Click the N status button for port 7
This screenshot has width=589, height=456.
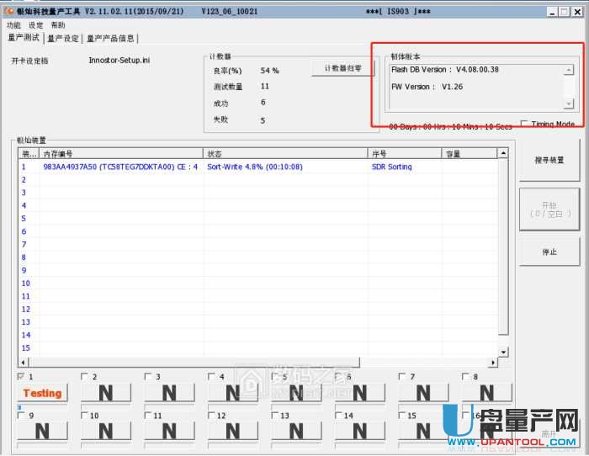(423, 393)
